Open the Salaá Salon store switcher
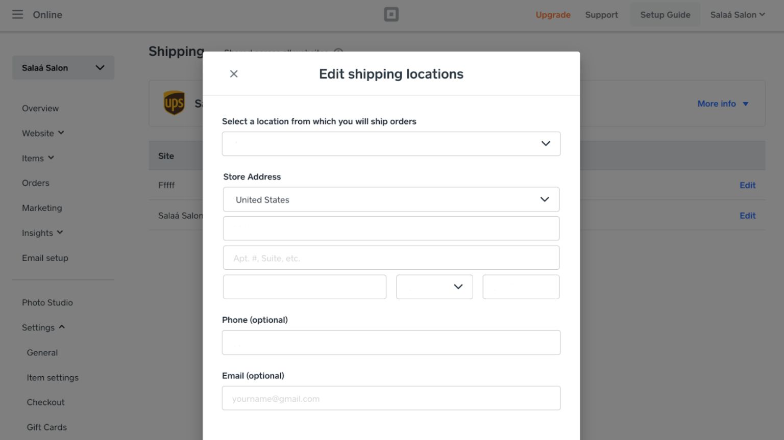 click(63, 67)
